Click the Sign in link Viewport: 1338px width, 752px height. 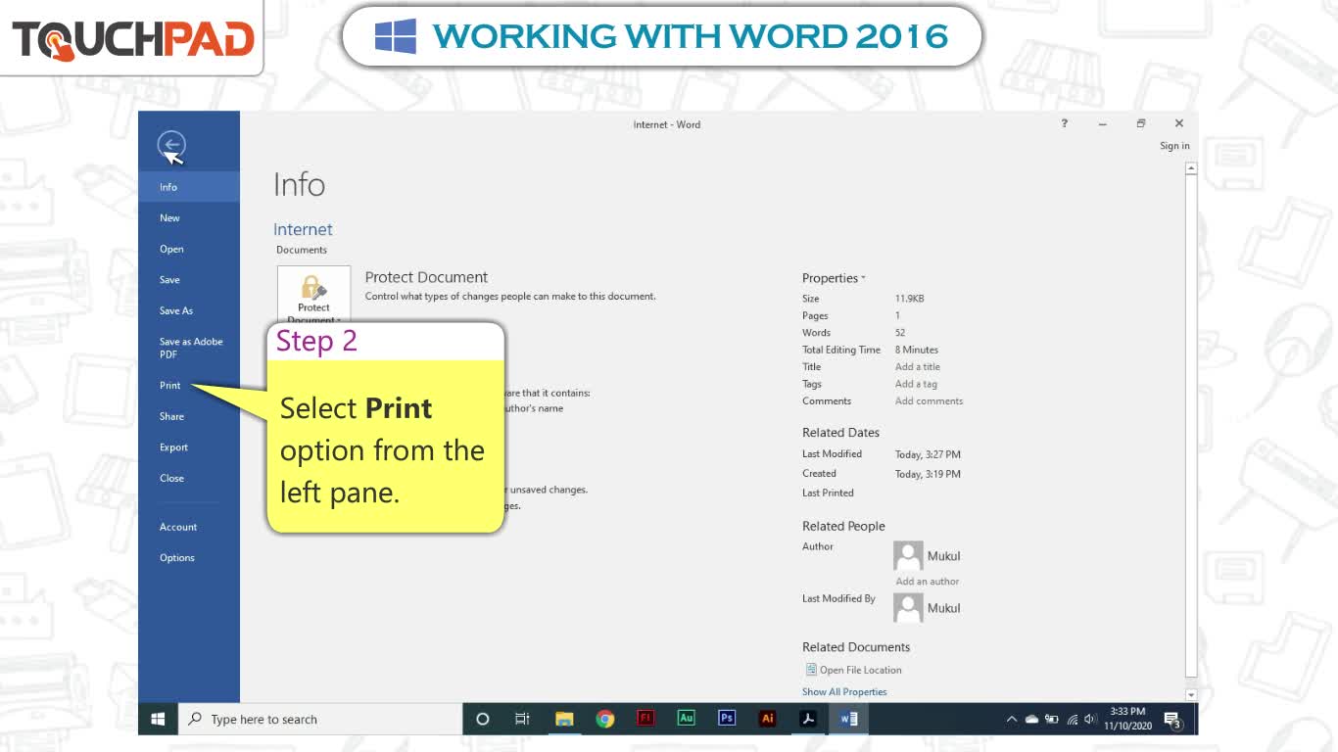coord(1174,146)
